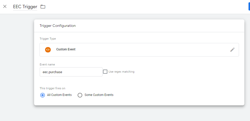This screenshot has height=121, width=250.
Task: Enable the Use regex matching checkbox
Action: [105, 72]
